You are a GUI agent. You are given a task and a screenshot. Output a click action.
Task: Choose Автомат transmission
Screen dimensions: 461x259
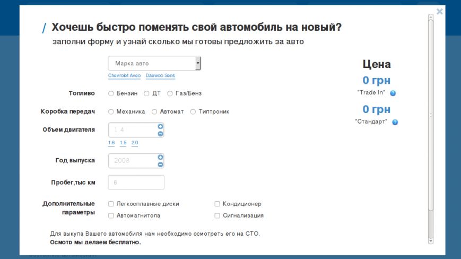[x=154, y=111]
